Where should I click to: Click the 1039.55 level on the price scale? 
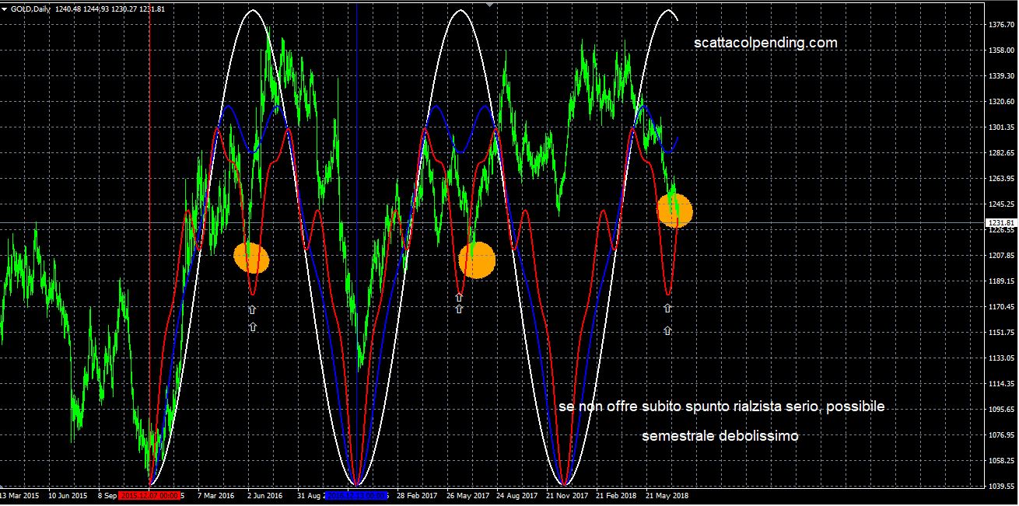(x=1000, y=486)
